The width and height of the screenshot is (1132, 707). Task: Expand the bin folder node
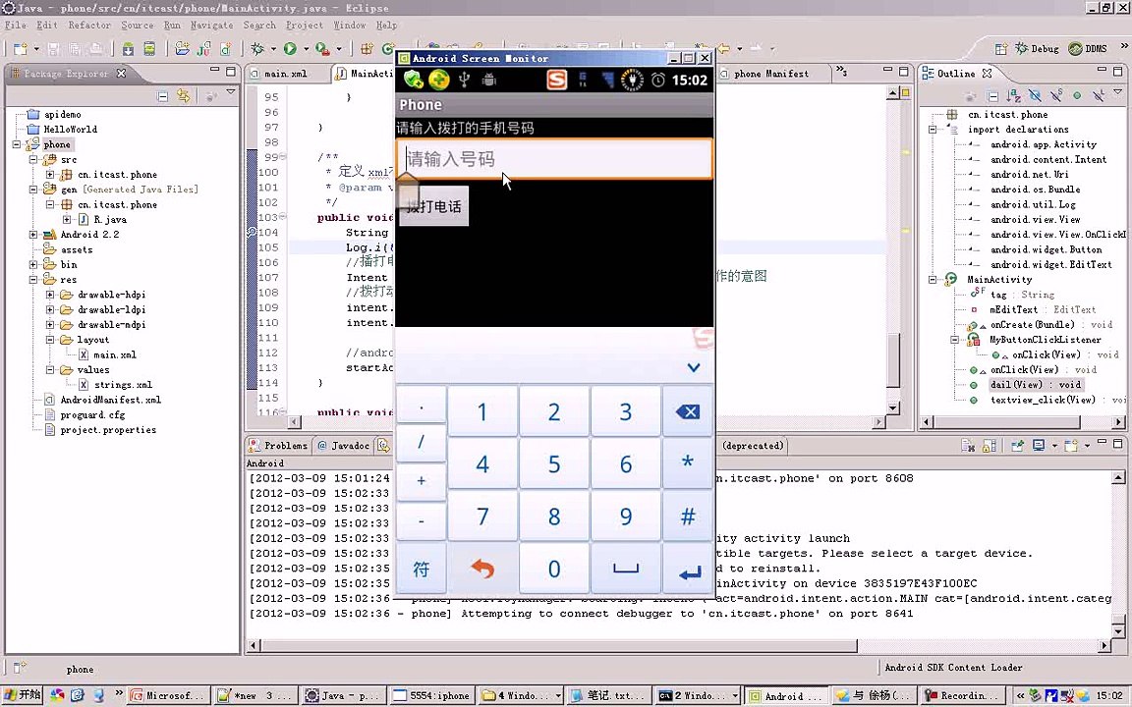(33, 265)
